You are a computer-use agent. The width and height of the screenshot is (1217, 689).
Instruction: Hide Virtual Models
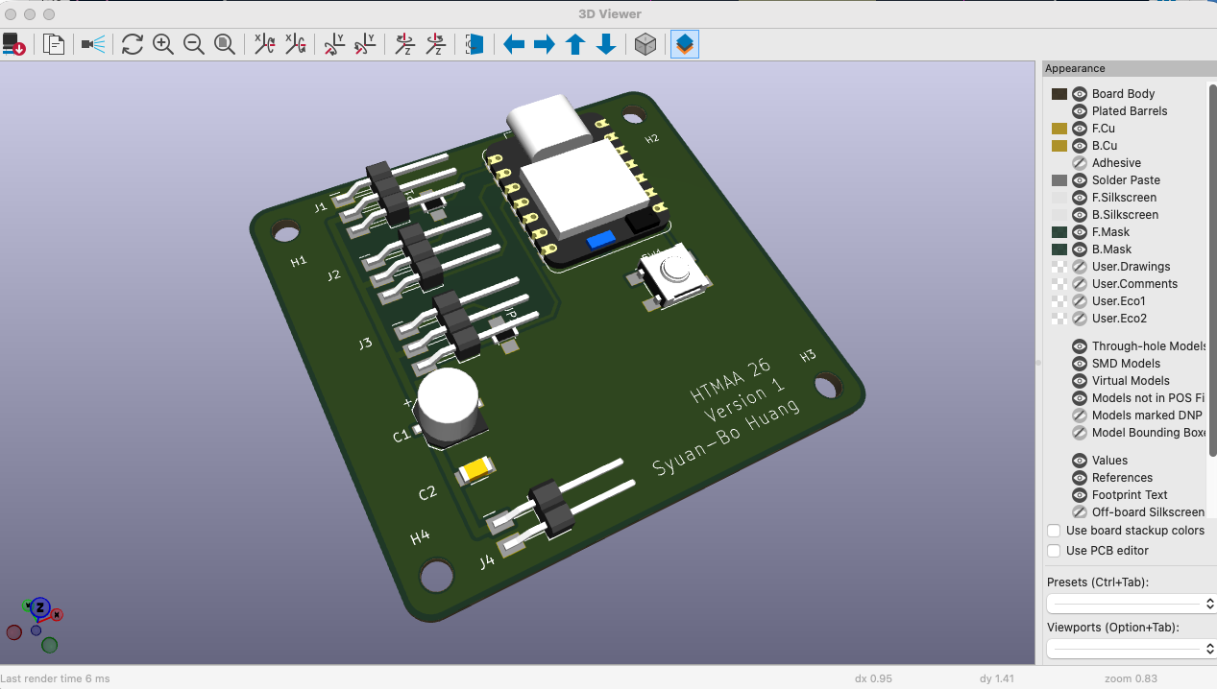tap(1080, 381)
